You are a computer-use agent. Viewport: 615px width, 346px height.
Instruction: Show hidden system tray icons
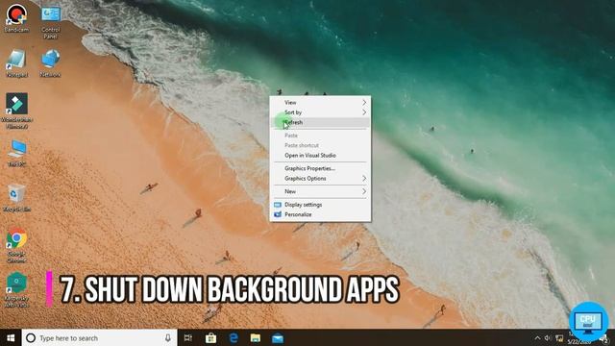(x=537, y=337)
